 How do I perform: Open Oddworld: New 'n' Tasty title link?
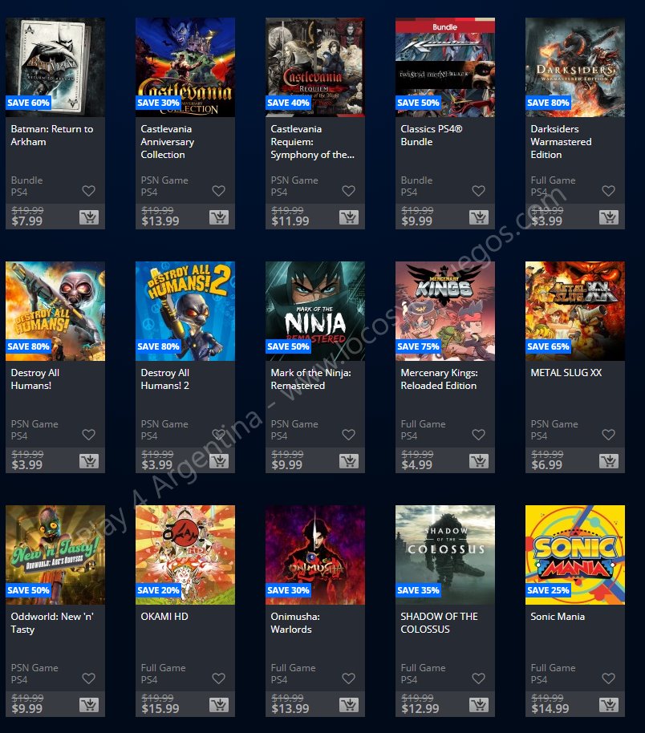[x=52, y=622]
